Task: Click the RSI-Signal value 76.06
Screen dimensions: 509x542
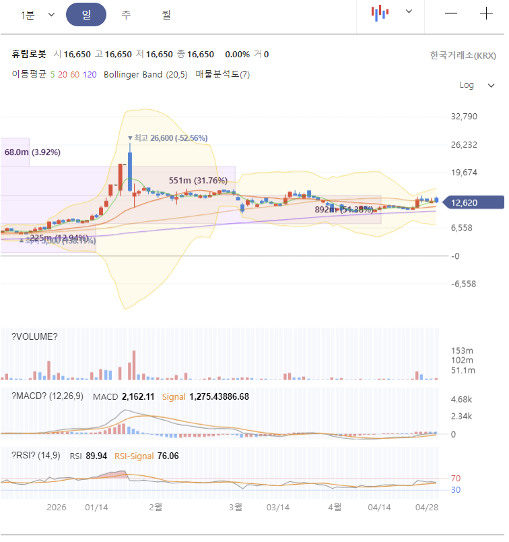Action: 168,456
